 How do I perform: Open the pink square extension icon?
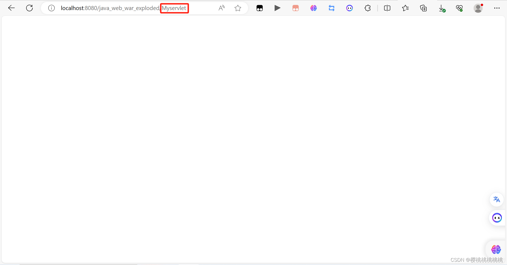[296, 8]
